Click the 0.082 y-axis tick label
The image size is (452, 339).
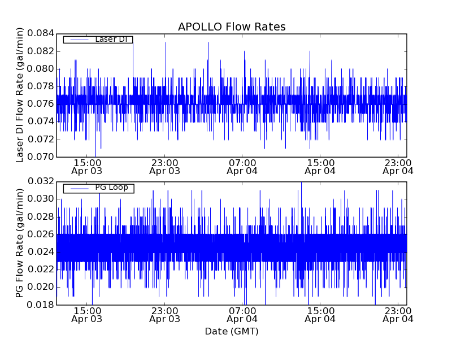pos(41,51)
